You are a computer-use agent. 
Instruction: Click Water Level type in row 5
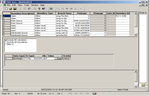tap(45, 26)
